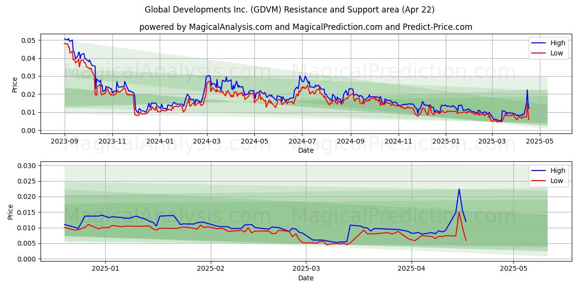The width and height of the screenshot is (579, 289).
Task: Click the '2024-03' tick label
Action: [x=207, y=141]
